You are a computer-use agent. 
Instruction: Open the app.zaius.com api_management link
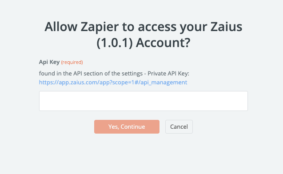(x=113, y=83)
